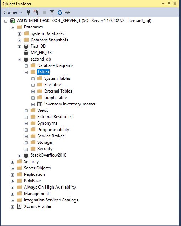Toggle the Auto Hide pin icon
This screenshot has height=226, width=181.
(x=169, y=4)
